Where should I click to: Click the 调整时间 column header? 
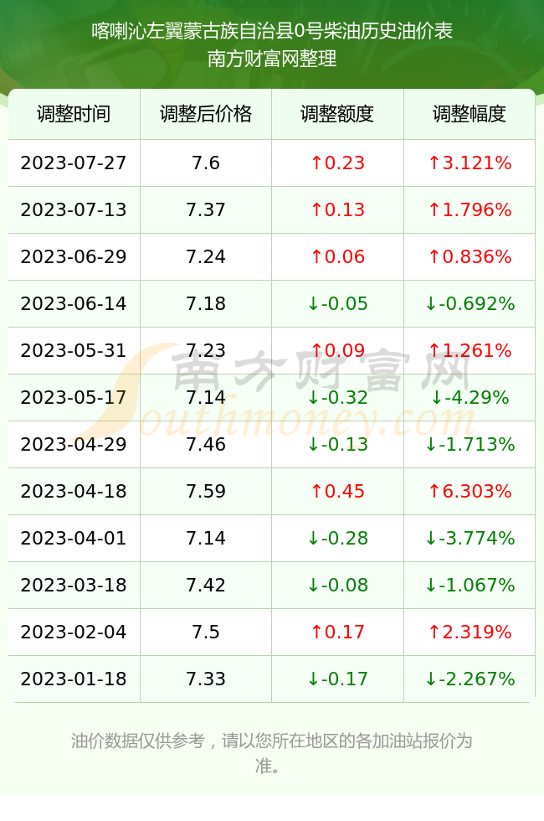[74, 114]
